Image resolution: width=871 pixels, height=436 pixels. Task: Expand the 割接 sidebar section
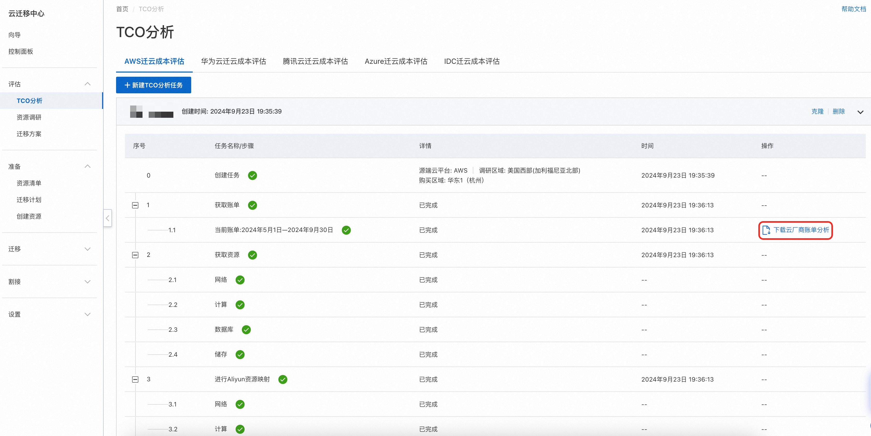click(88, 282)
